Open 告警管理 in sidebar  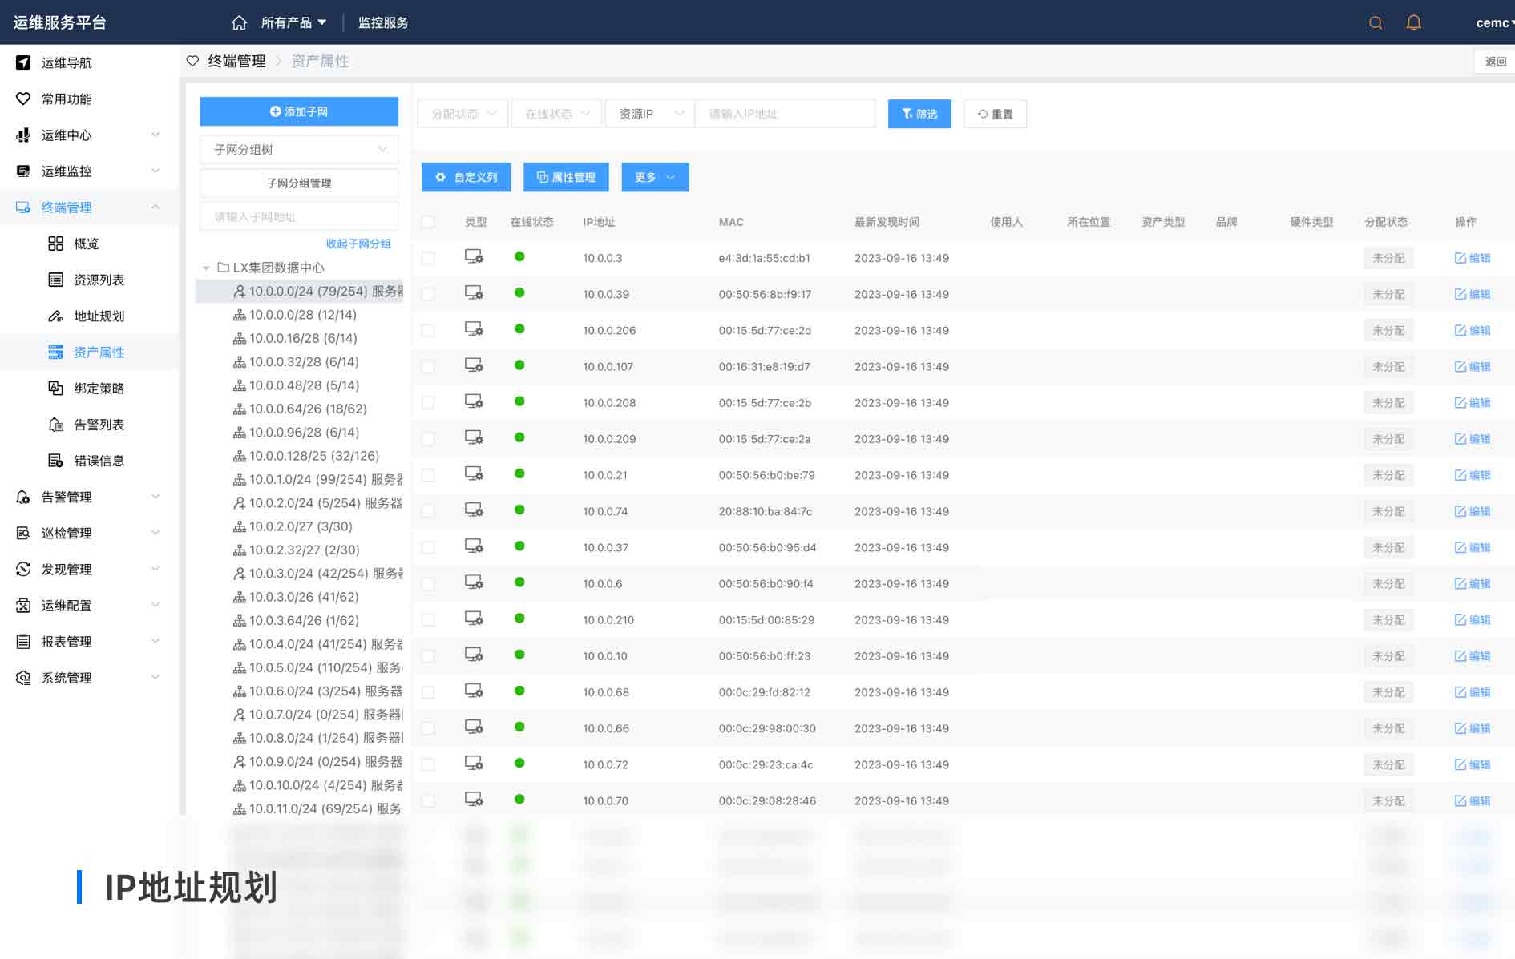point(88,497)
